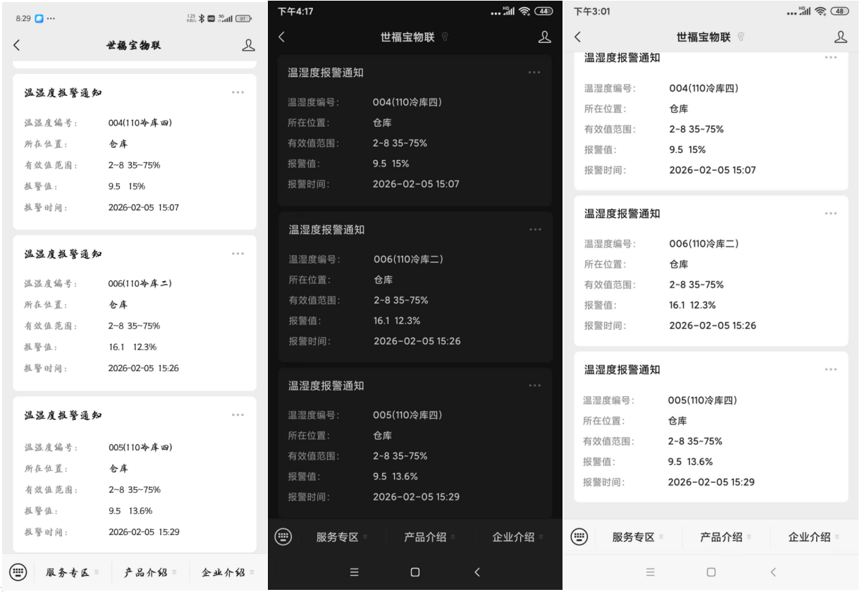
Task: Open more options for 004 alert, 8:29 screen
Action: point(238,92)
